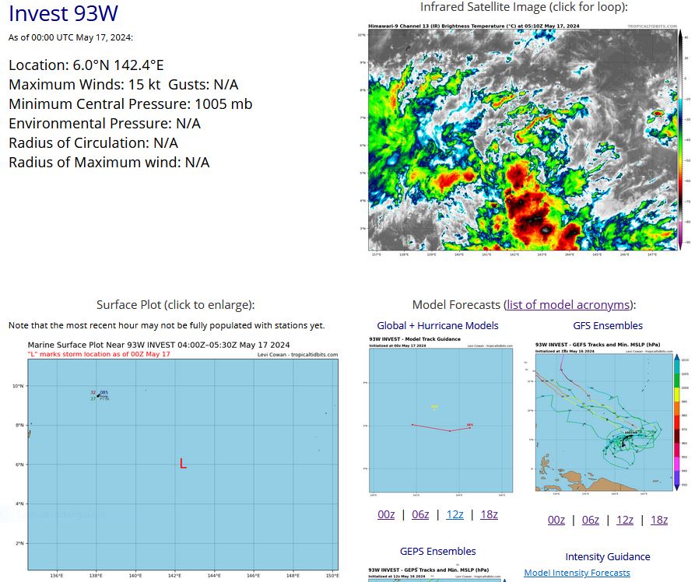Select the 00z Global + Hurricane Models run
The width and height of the screenshot is (695, 582).
386,514
